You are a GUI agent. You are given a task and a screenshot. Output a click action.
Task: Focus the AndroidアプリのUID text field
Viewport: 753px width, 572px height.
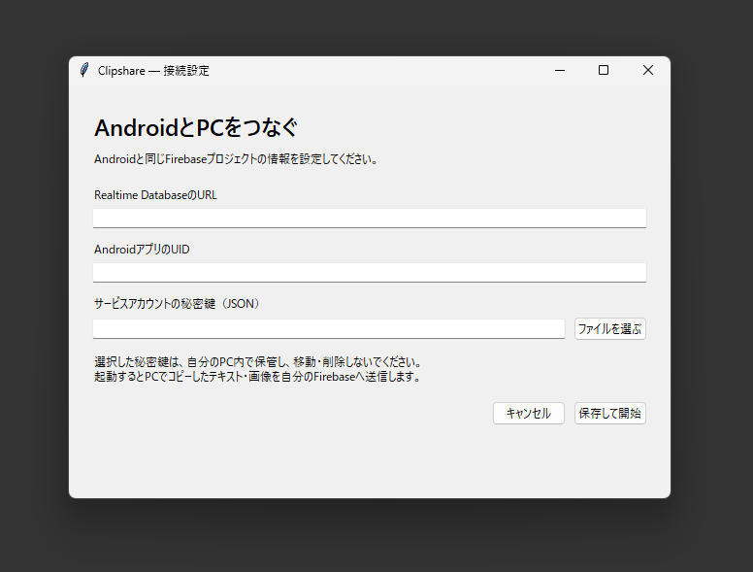370,273
